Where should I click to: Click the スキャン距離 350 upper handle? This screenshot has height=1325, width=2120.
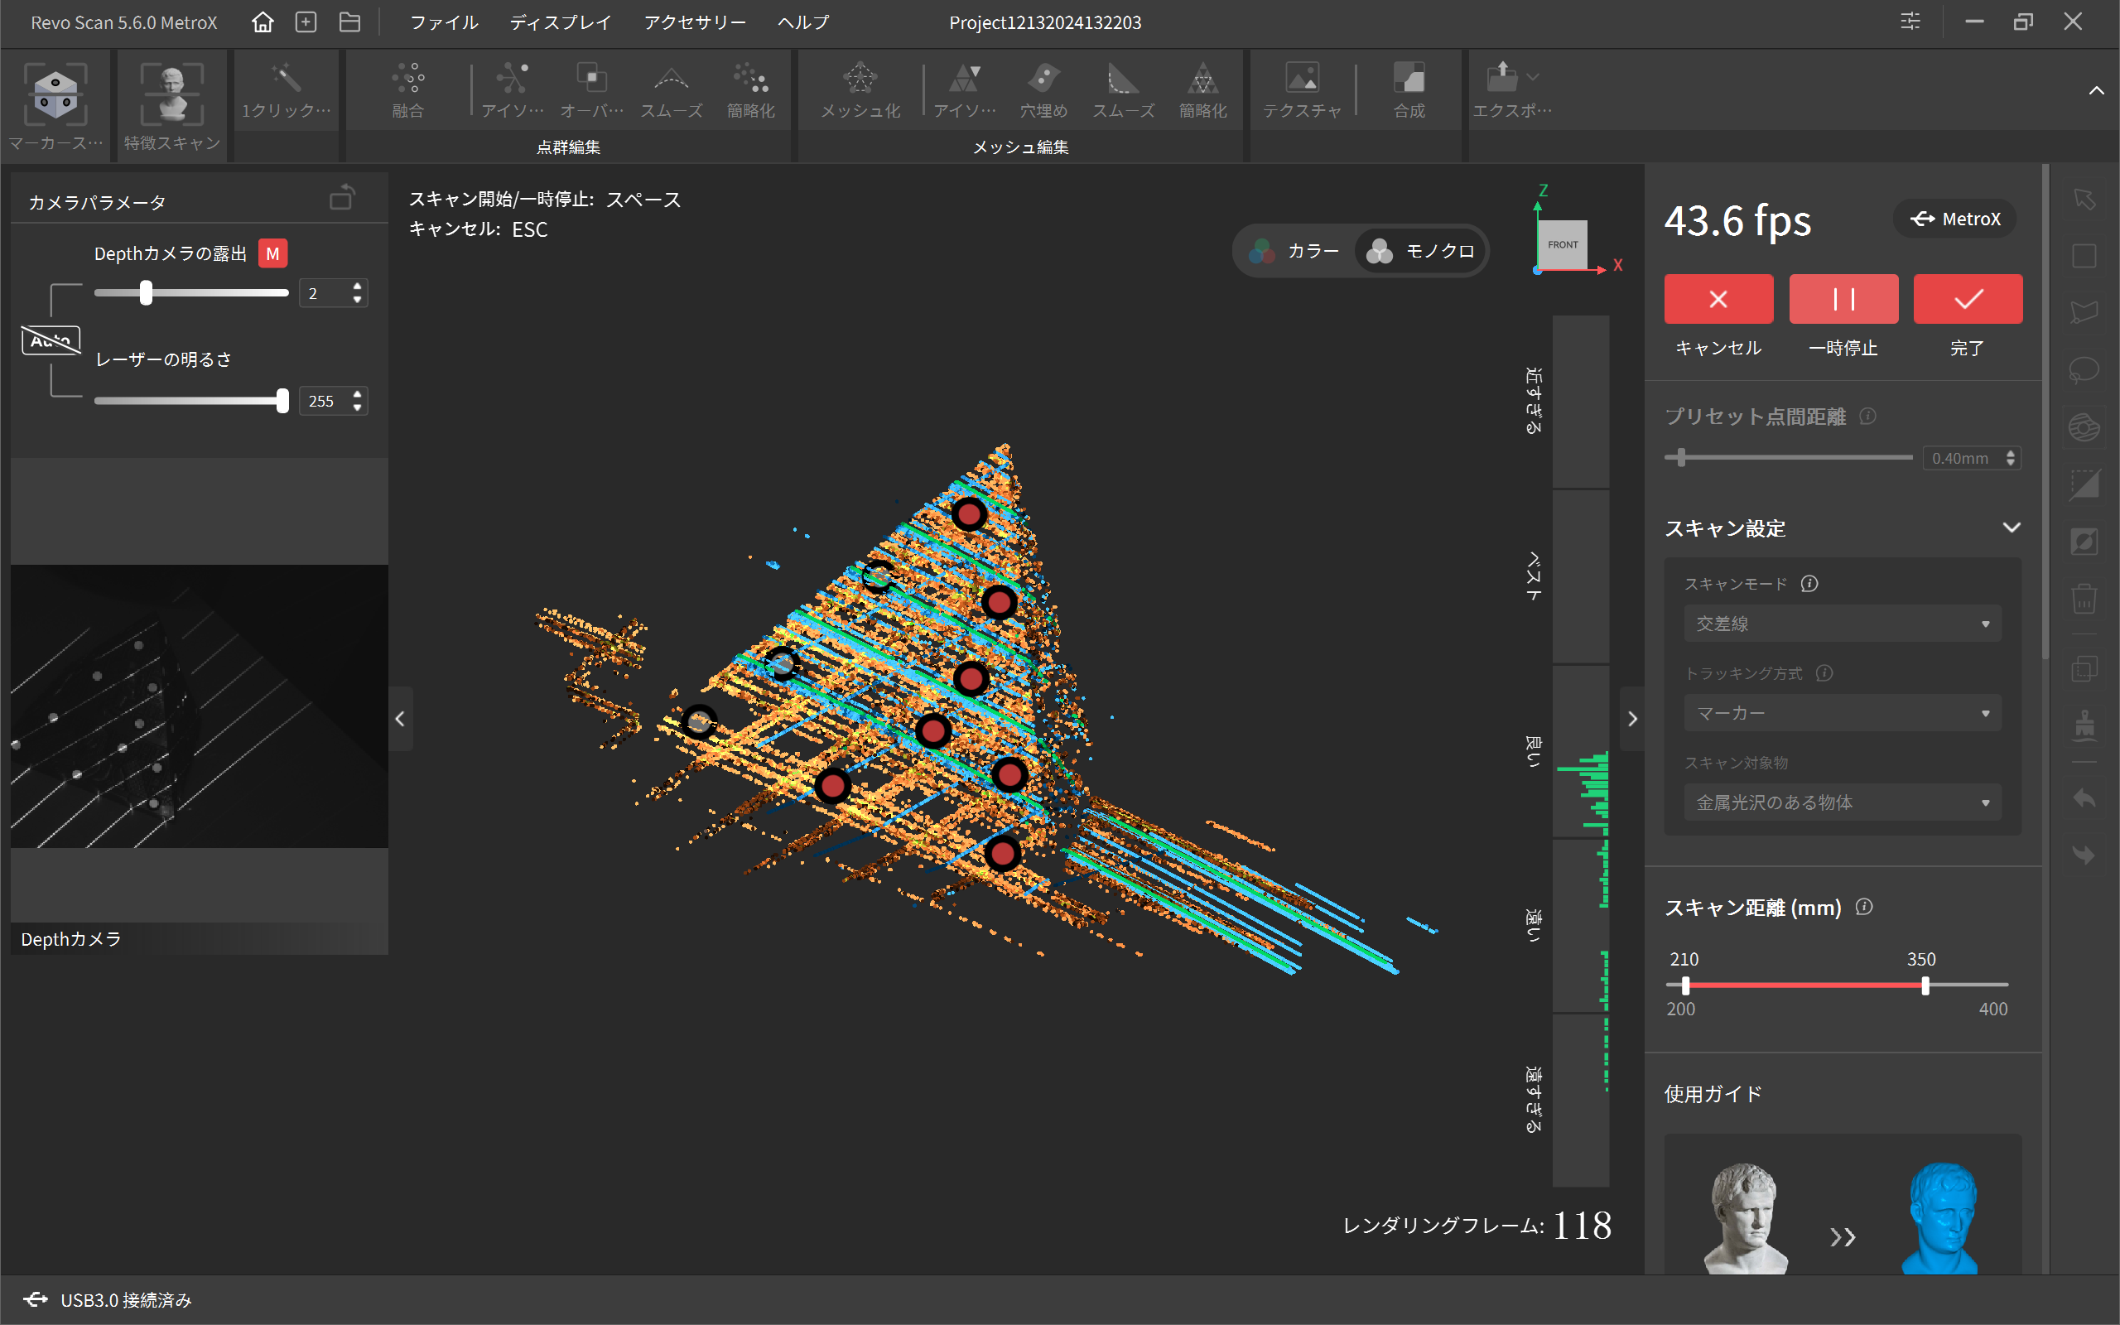1925,985
